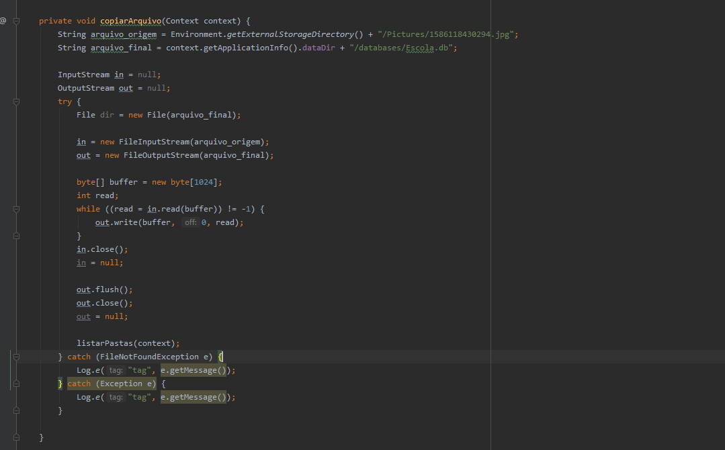The height and width of the screenshot is (450, 725).
Task: Click the purple dataDir field reference
Action: (x=318, y=48)
